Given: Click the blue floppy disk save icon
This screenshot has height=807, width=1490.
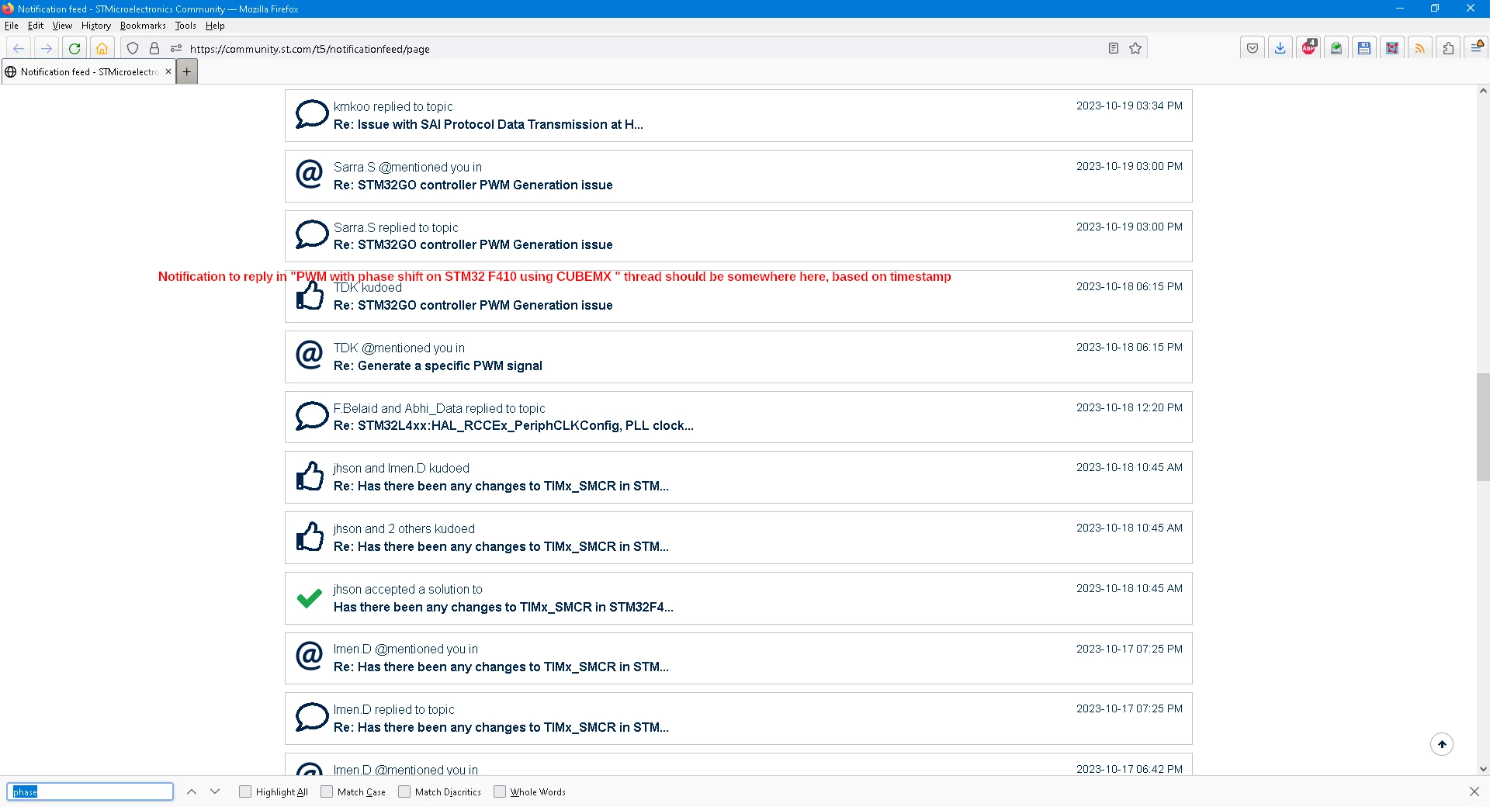Looking at the screenshot, I should [1364, 48].
